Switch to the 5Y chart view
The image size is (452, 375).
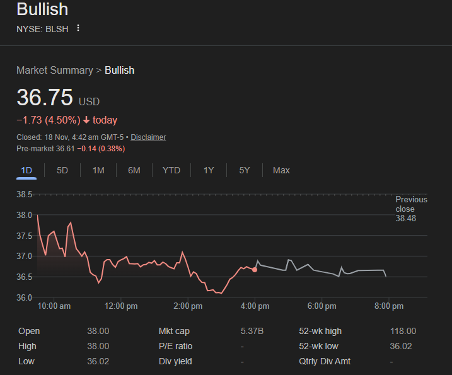click(x=245, y=170)
